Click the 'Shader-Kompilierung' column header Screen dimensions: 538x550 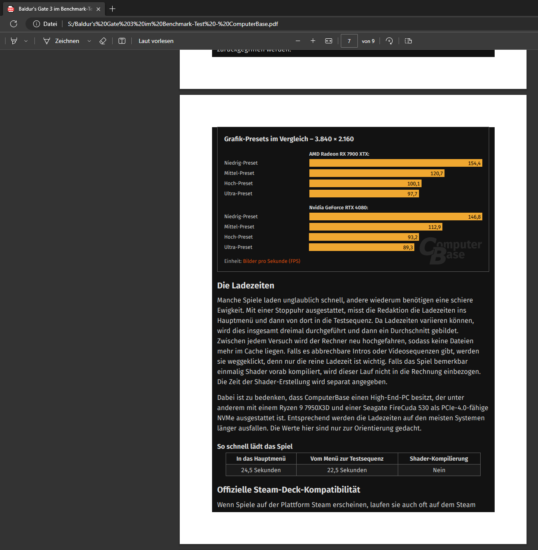(439, 459)
